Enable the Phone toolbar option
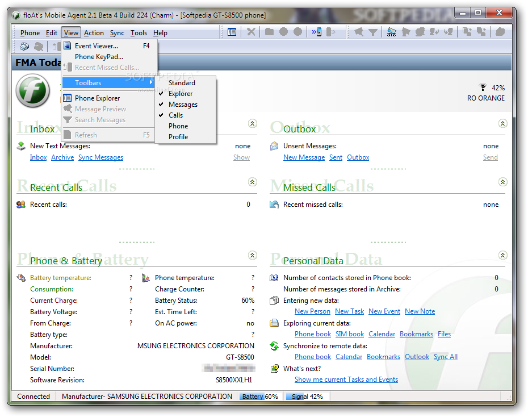Image resolution: width=528 pixels, height=417 pixels. click(178, 126)
